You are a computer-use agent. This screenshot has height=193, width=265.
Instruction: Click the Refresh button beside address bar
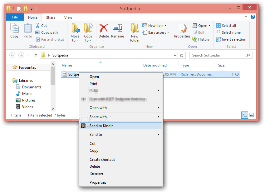pos(182,55)
